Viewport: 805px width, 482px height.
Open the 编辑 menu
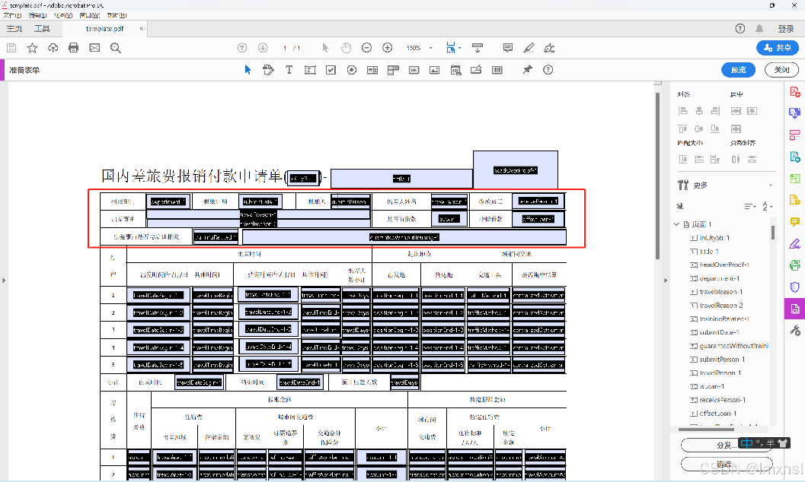pos(37,15)
